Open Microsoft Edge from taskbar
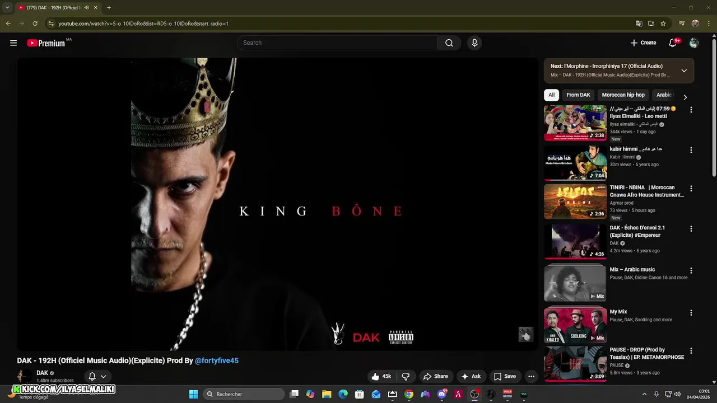The image size is (717, 403). [343, 394]
